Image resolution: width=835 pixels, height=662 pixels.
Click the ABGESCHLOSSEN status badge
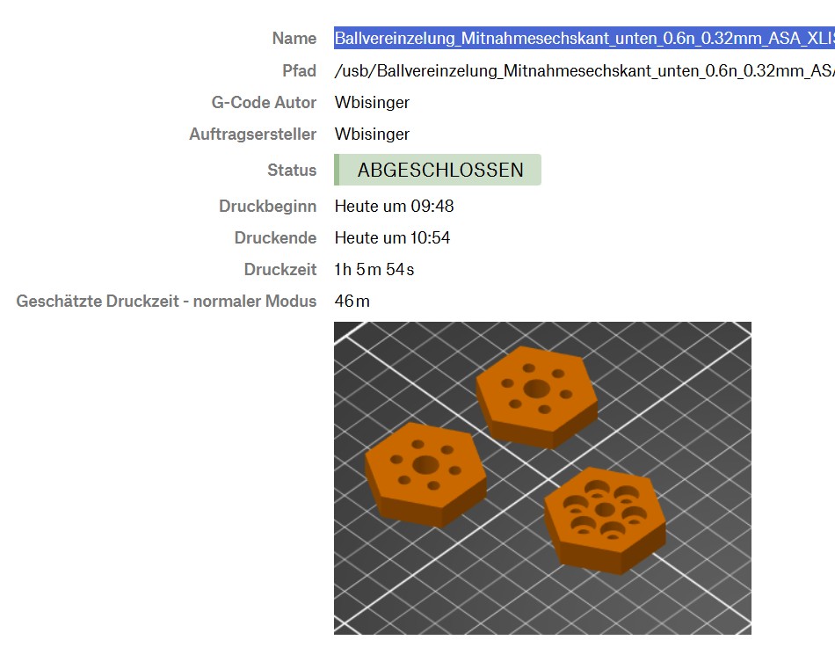point(438,170)
